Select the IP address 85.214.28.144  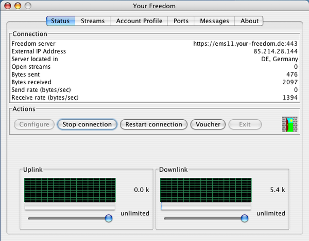(x=276, y=51)
